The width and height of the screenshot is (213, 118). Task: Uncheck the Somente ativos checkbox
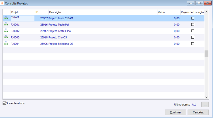4,103
